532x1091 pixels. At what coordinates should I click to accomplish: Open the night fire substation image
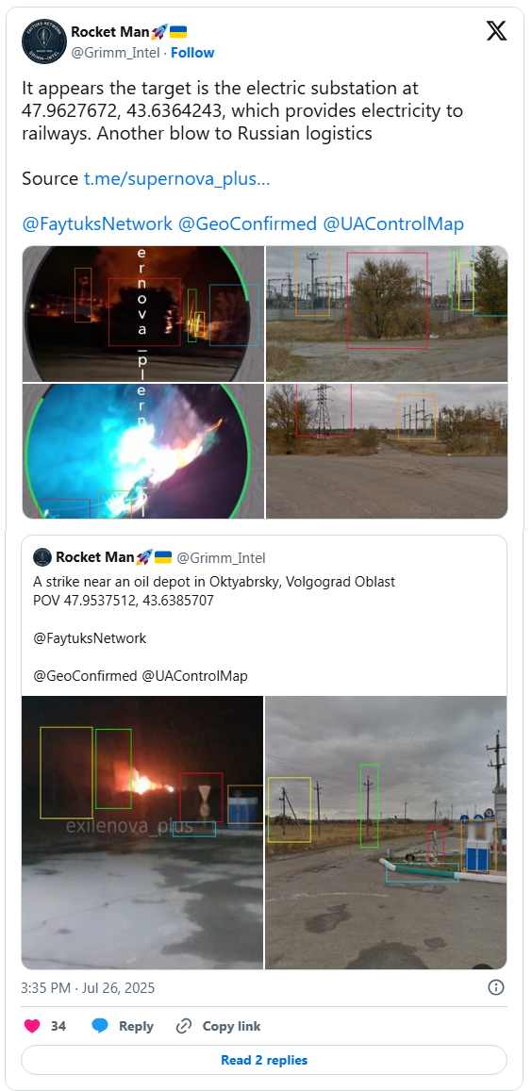tap(142, 313)
